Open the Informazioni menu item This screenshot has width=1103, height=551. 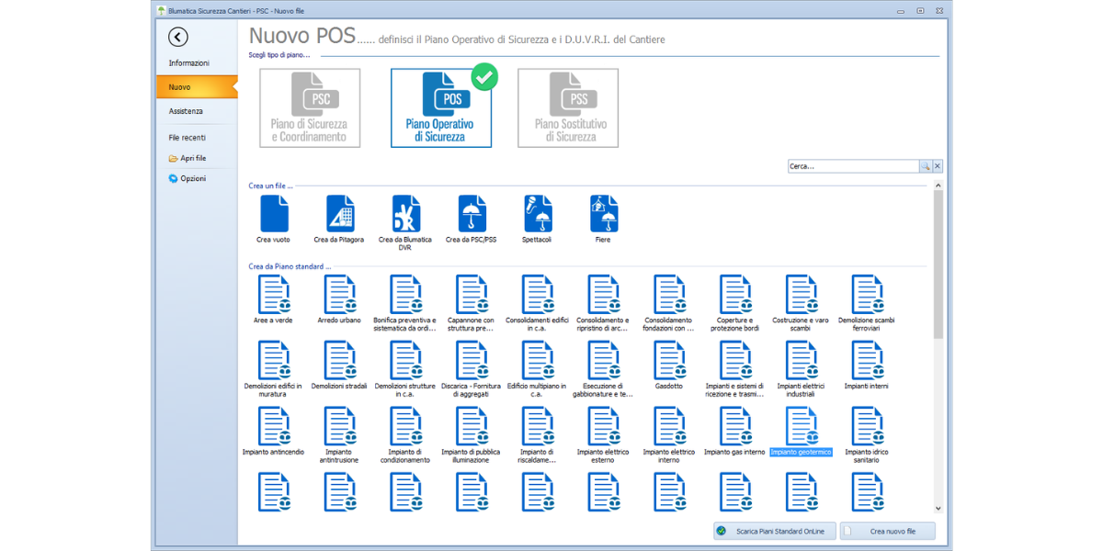pyautogui.click(x=189, y=63)
